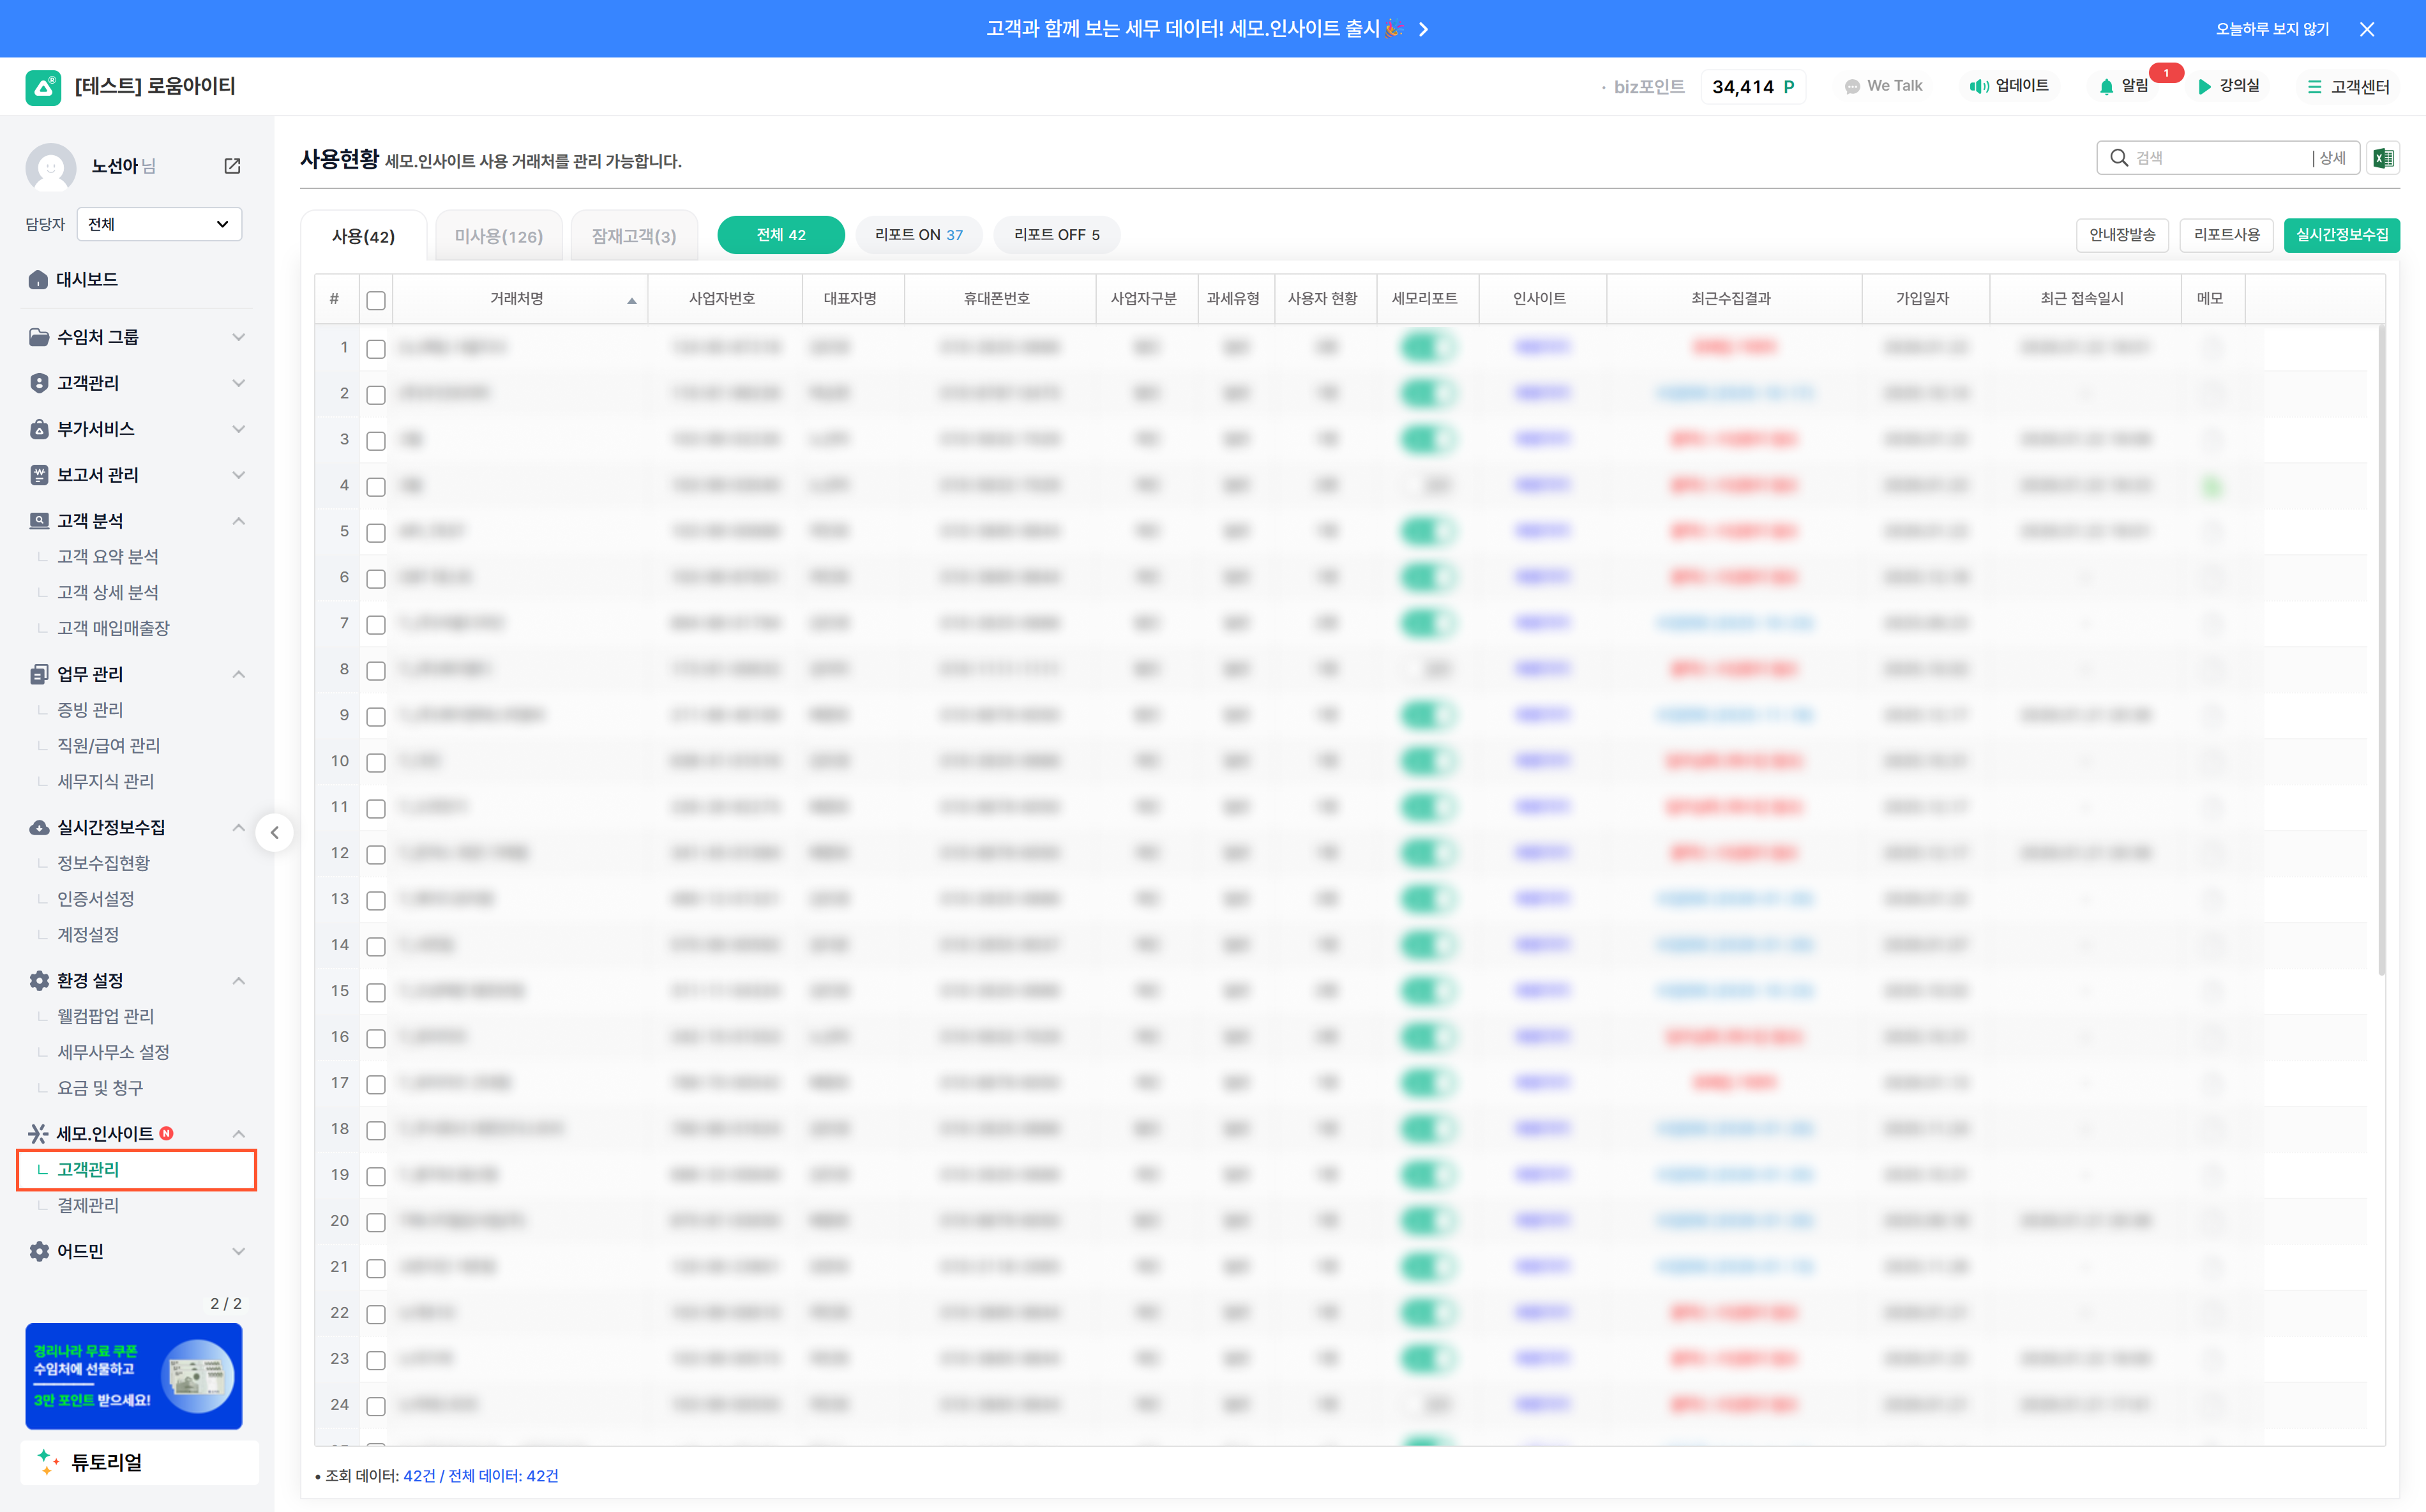The image size is (2426, 1512).
Task: Check the select-all header checkbox
Action: coord(376,300)
